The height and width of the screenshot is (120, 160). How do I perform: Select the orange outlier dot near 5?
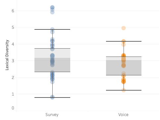coord(124,28)
